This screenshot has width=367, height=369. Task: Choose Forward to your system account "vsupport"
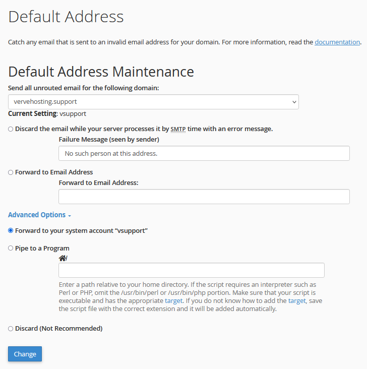tap(11, 231)
